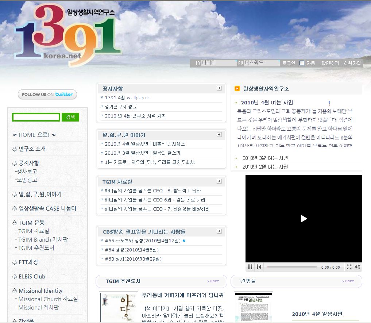Expand the 공지사항 panel with its plus button

click(219, 88)
